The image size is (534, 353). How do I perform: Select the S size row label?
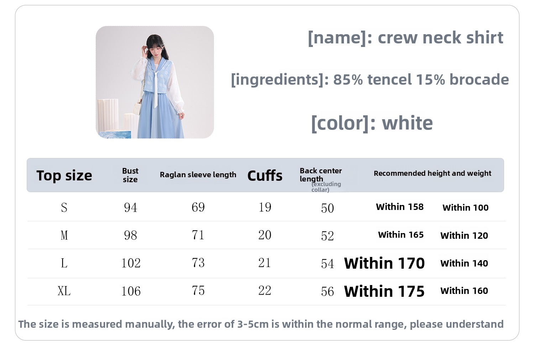click(64, 207)
